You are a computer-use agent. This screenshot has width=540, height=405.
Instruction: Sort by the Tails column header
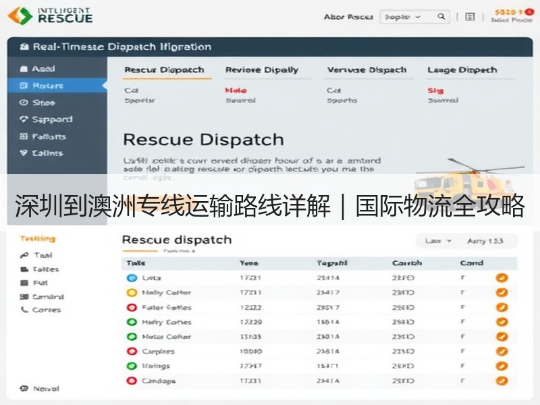pyautogui.click(x=136, y=263)
